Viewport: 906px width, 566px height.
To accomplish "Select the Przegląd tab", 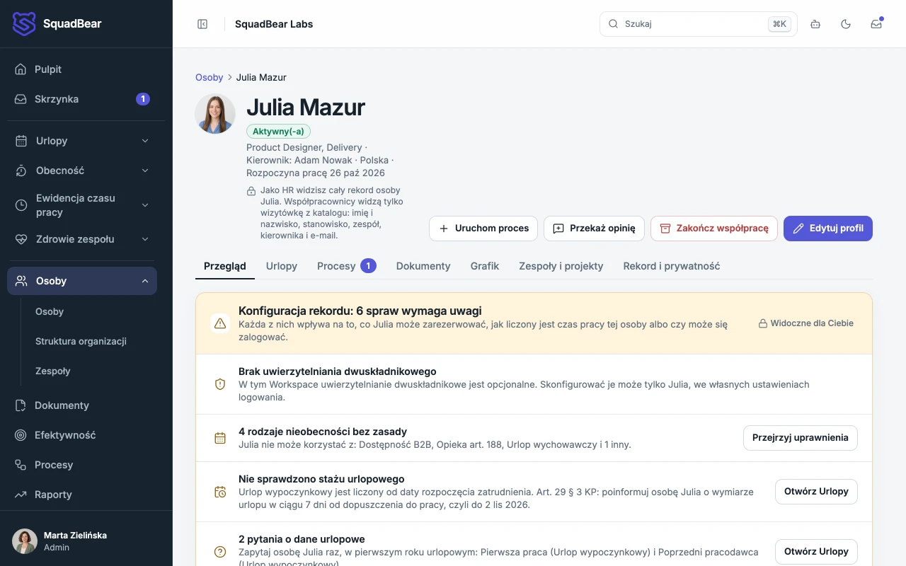I will tap(225, 266).
